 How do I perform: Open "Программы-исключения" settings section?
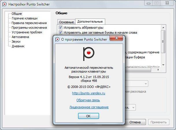point(29,28)
